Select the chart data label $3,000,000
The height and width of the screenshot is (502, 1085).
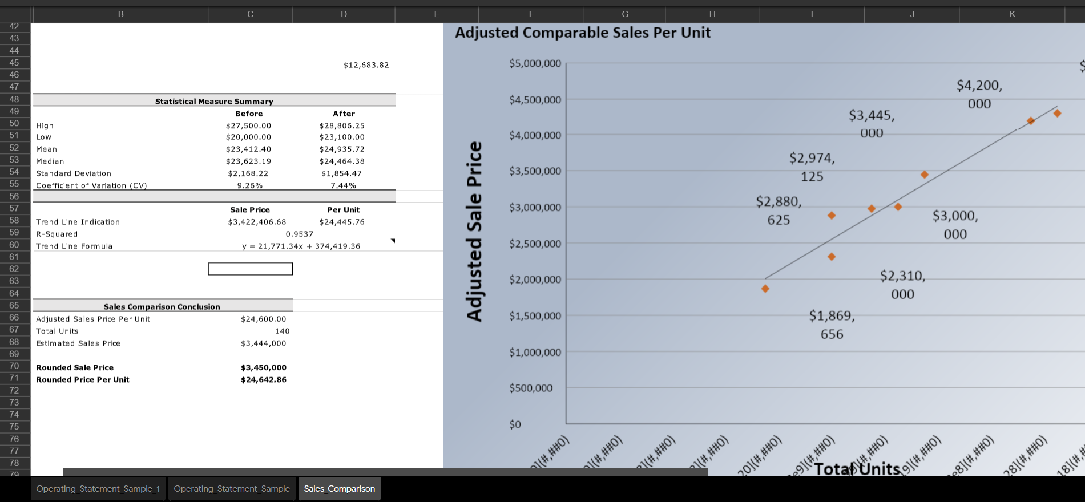click(x=955, y=225)
